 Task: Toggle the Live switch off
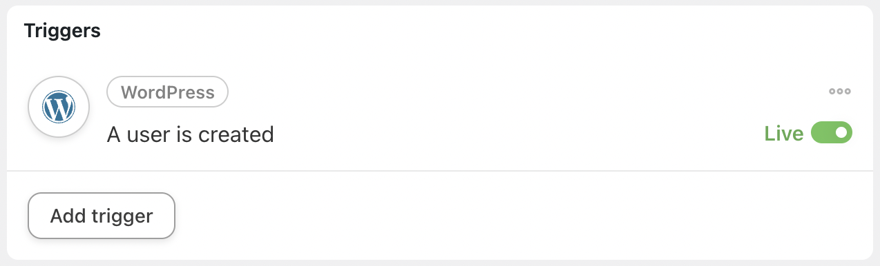point(832,133)
